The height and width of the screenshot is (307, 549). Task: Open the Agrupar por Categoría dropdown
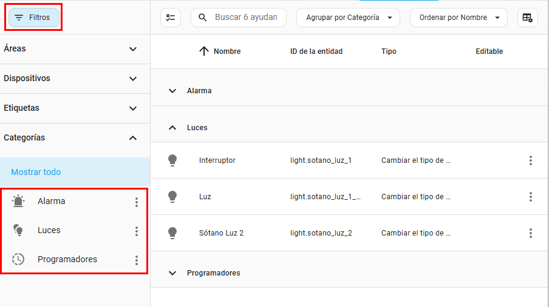click(348, 18)
